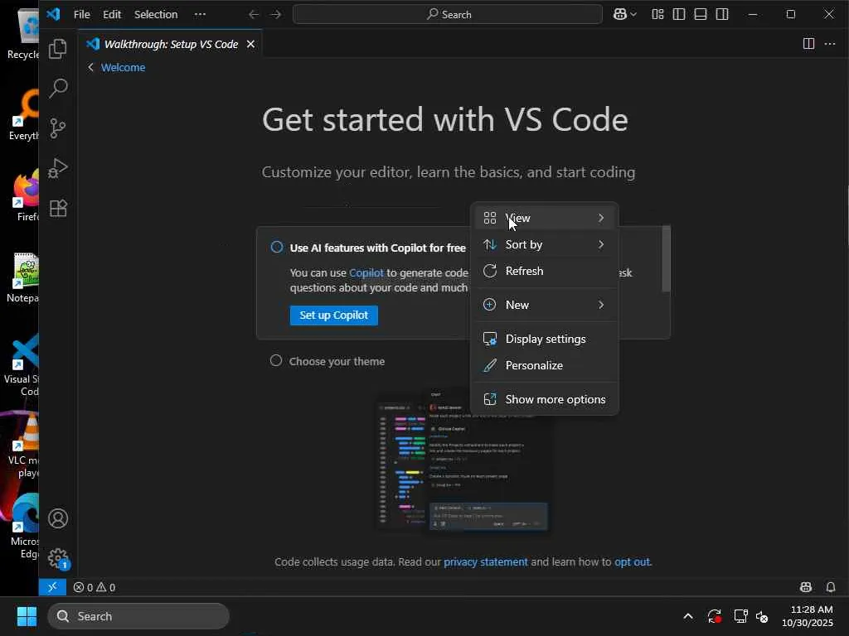Click the Customize Layout icon
Image resolution: width=849 pixels, height=636 pixels.
[657, 15]
